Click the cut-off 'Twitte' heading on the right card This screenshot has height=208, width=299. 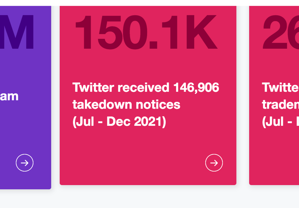(x=280, y=87)
